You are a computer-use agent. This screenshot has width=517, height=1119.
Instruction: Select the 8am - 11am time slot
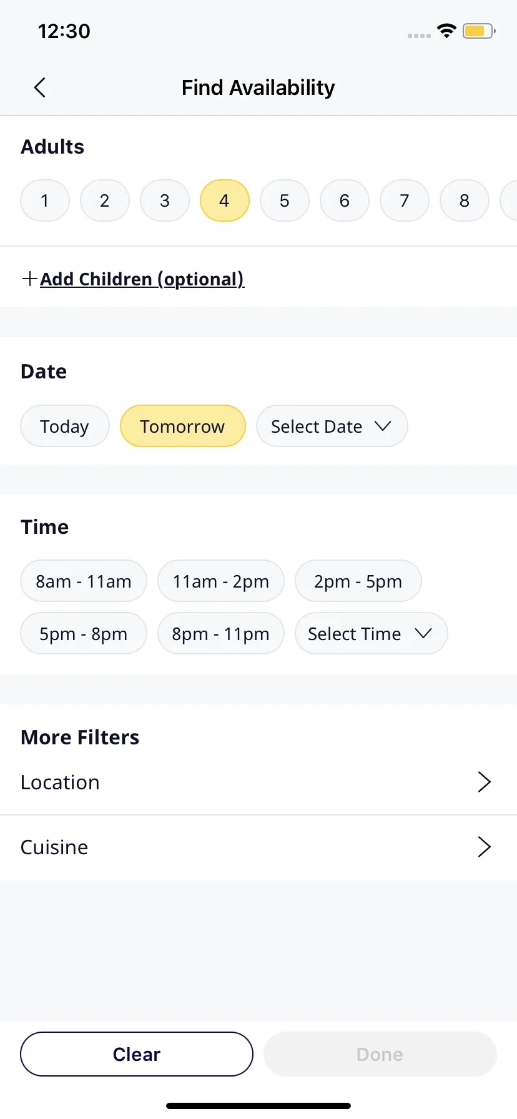tap(84, 581)
